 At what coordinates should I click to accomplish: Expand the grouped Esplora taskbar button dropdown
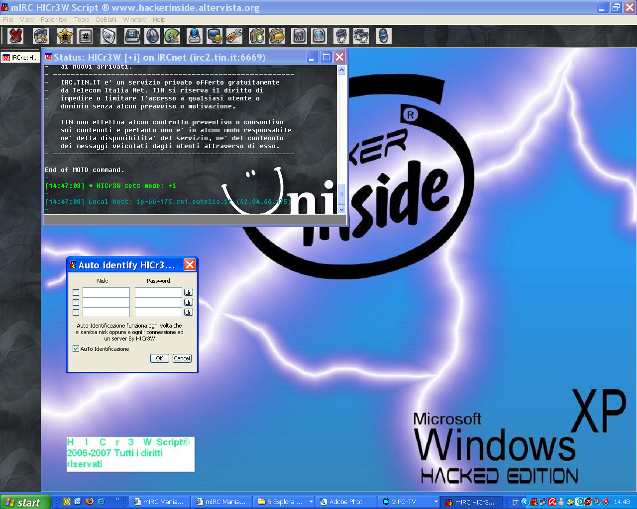click(x=311, y=502)
